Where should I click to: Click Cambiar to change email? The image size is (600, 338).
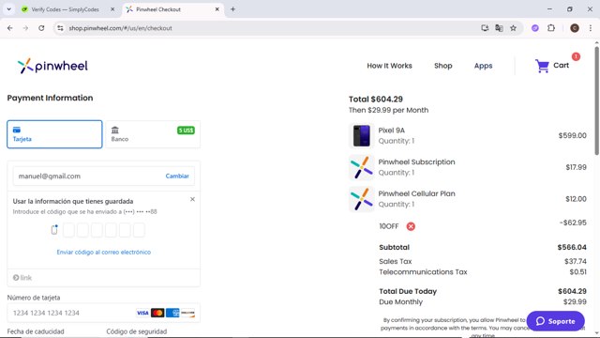(177, 176)
